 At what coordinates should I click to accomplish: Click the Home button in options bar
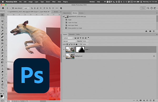click(3, 8)
